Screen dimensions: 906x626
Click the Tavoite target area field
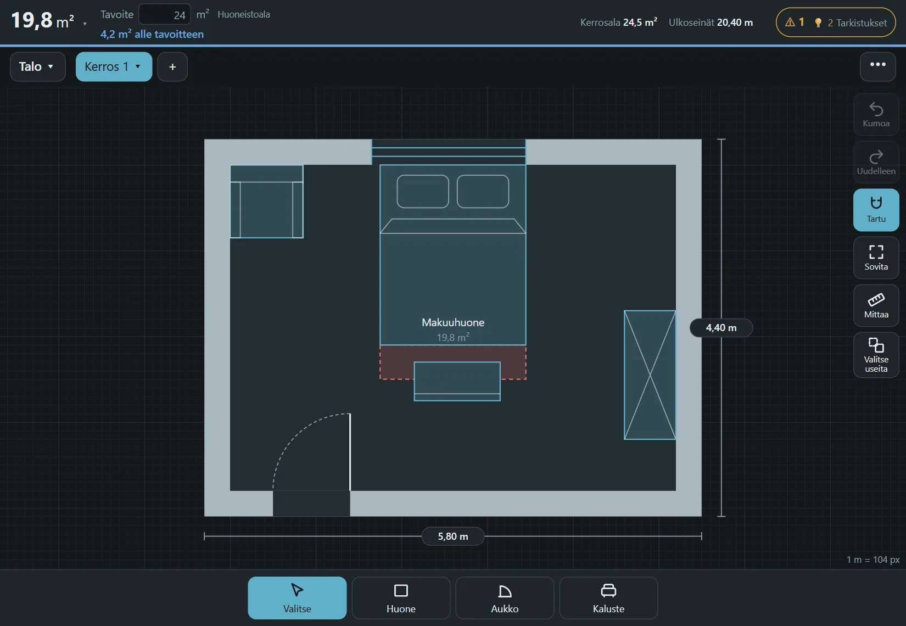(x=165, y=15)
